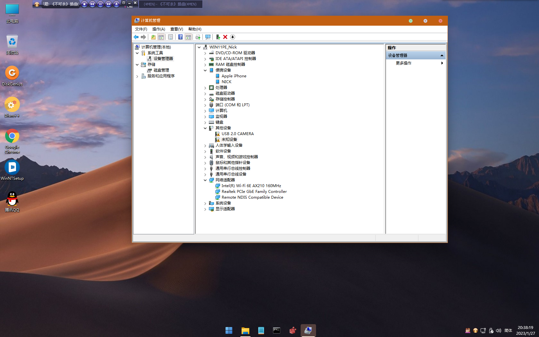Click the blue Back arrow in toolbar
The width and height of the screenshot is (539, 337).
[x=136, y=37]
